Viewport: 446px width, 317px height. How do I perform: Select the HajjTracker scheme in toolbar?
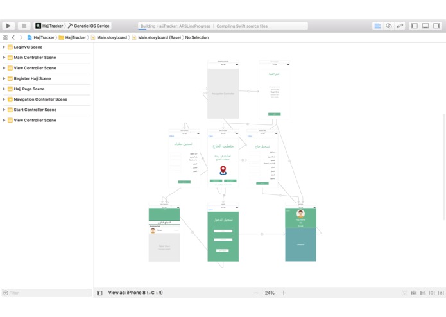pyautogui.click(x=49, y=26)
